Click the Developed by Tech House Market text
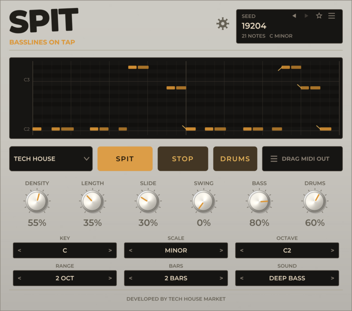Screen dimensions: 352x311 click(176, 299)
